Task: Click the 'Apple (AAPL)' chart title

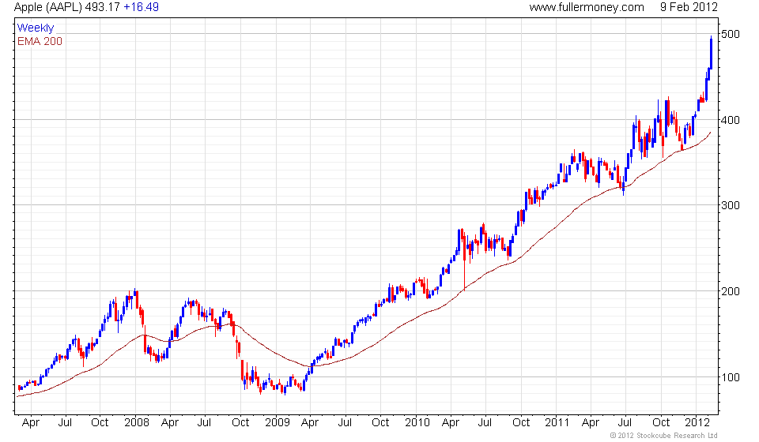Action: (x=48, y=7)
